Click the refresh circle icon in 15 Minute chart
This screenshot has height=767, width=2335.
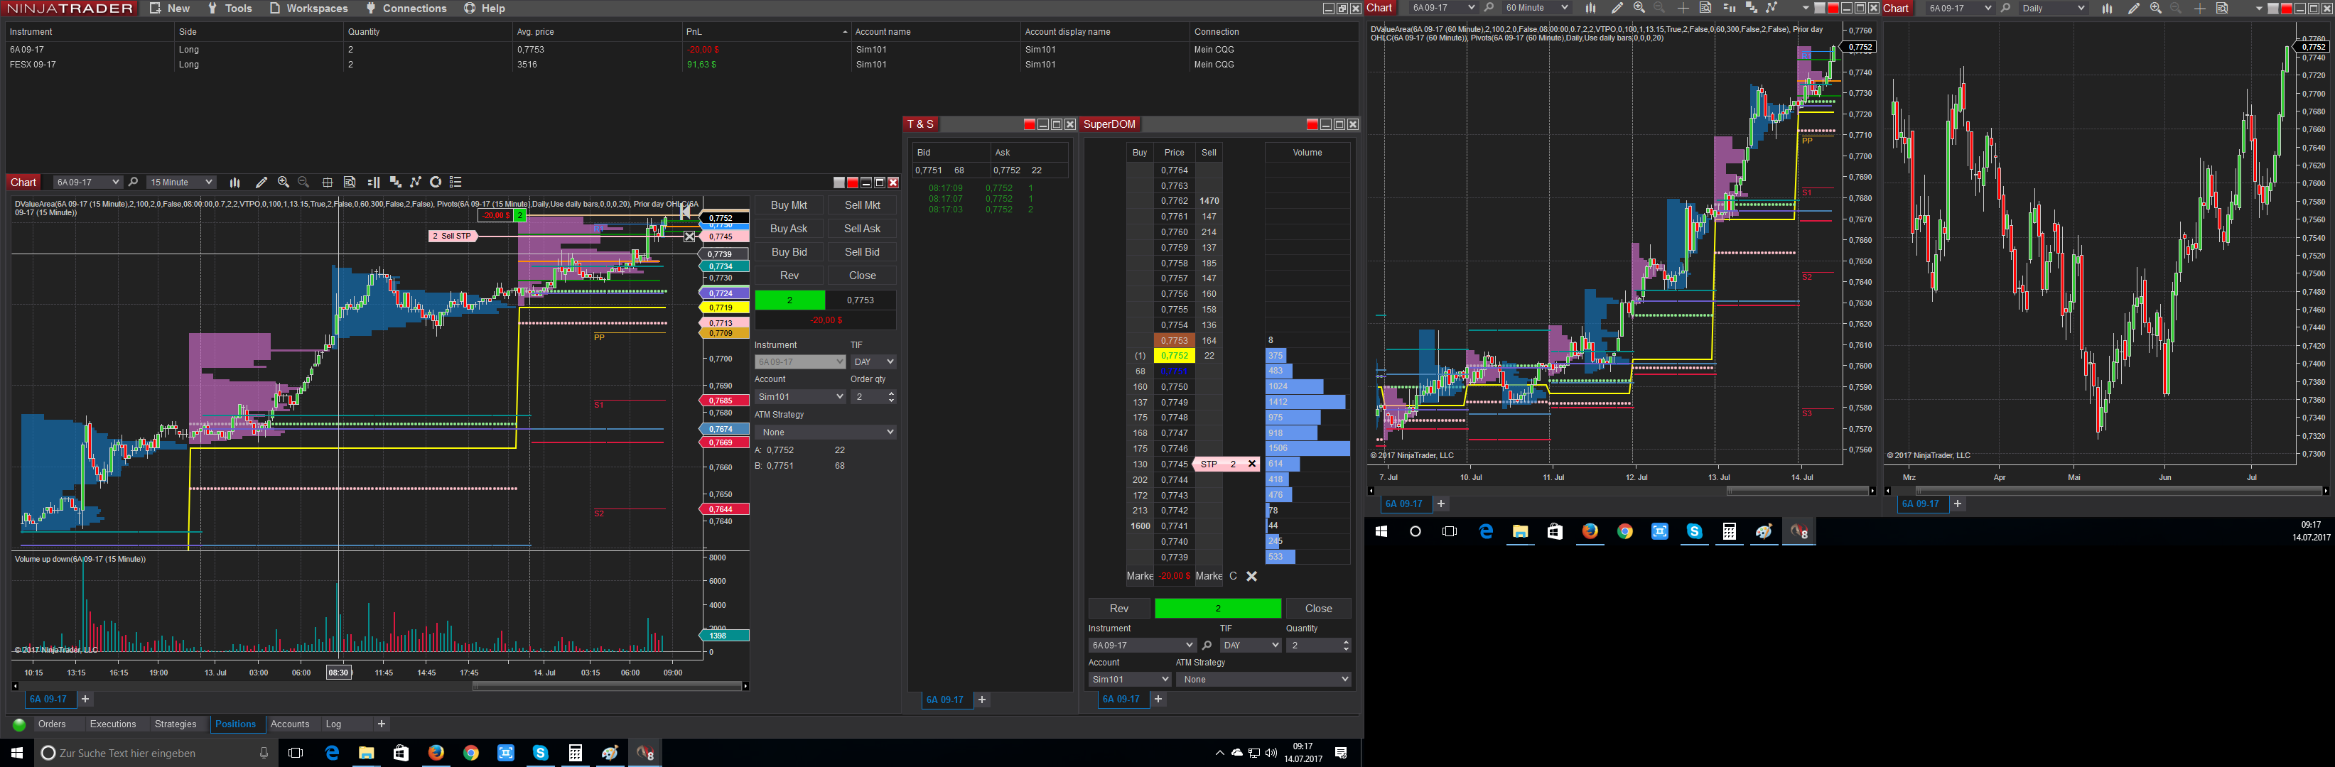(x=435, y=182)
